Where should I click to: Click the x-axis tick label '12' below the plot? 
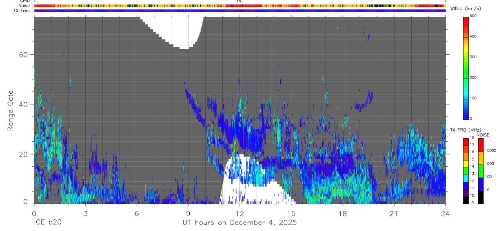click(x=239, y=213)
